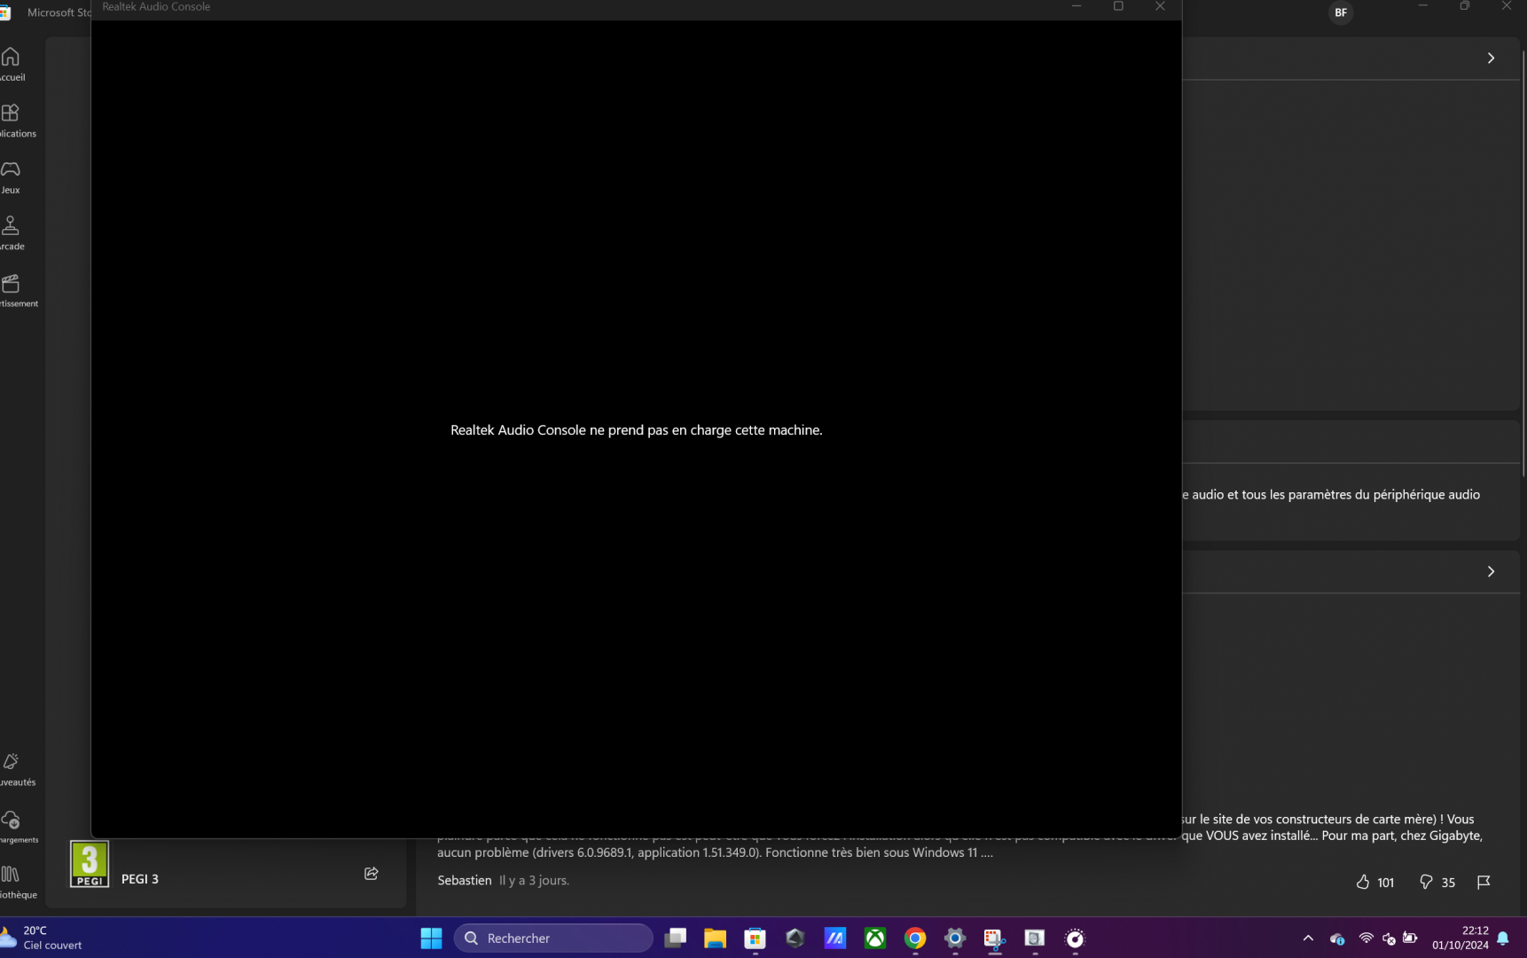Open the Accueil home section in sidebar

[x=12, y=64]
